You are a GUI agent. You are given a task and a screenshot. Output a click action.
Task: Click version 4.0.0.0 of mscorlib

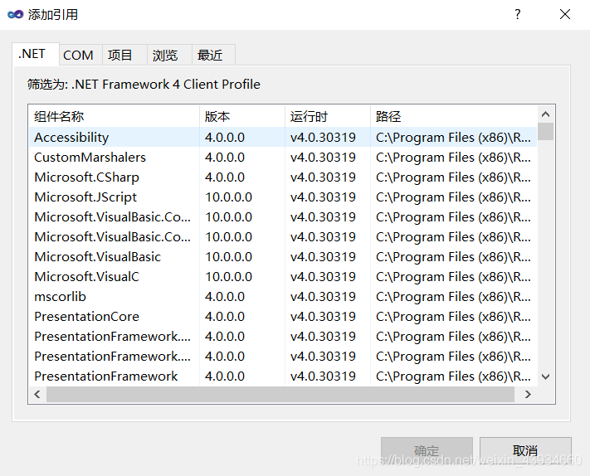pyautogui.click(x=225, y=297)
